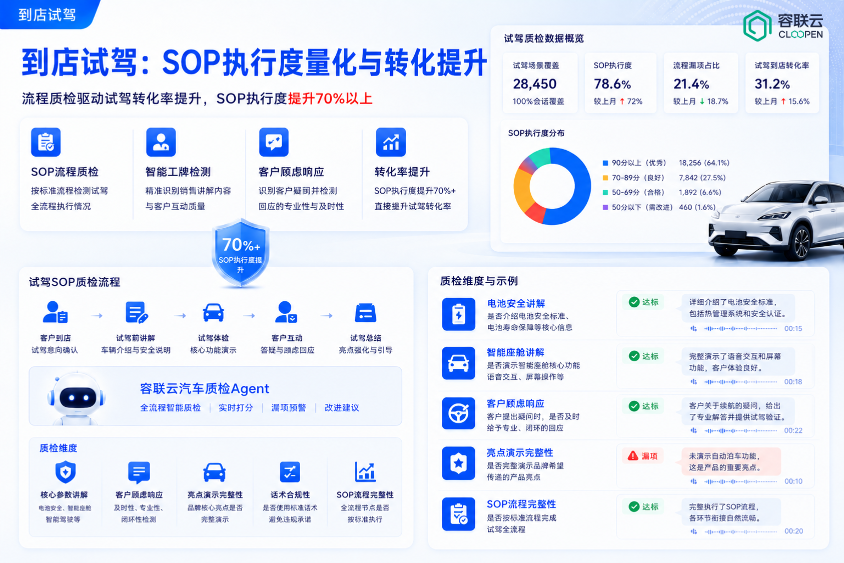This screenshot has height=563, width=844.
Task: Open the SOP流程完整性 clipboard icon in examples
Action: click(x=458, y=514)
